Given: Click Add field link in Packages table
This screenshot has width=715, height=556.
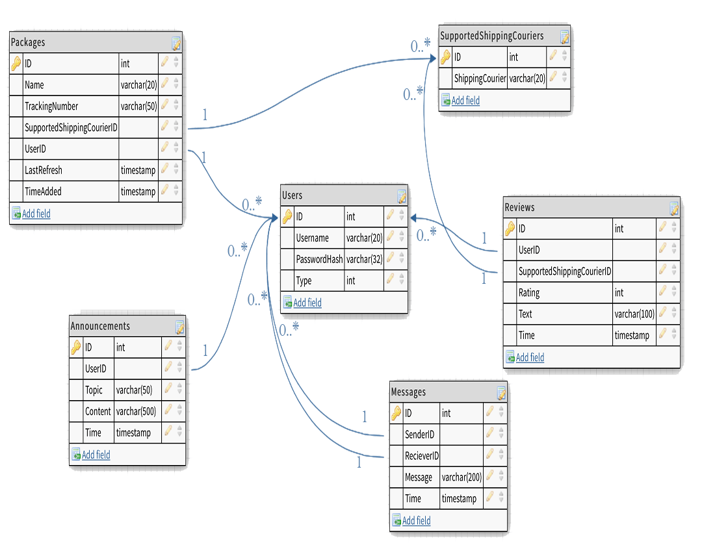Looking at the screenshot, I should (x=36, y=214).
